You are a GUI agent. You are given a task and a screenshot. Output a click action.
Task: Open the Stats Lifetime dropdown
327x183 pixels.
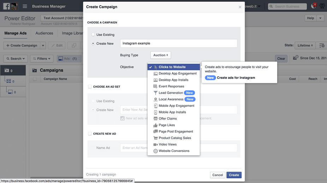(305, 45)
